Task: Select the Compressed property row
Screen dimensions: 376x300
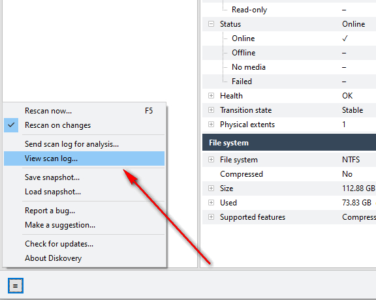Action: click(x=289, y=174)
